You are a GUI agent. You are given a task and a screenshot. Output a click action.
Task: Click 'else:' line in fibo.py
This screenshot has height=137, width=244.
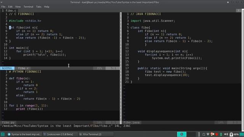[x=21, y=96]
